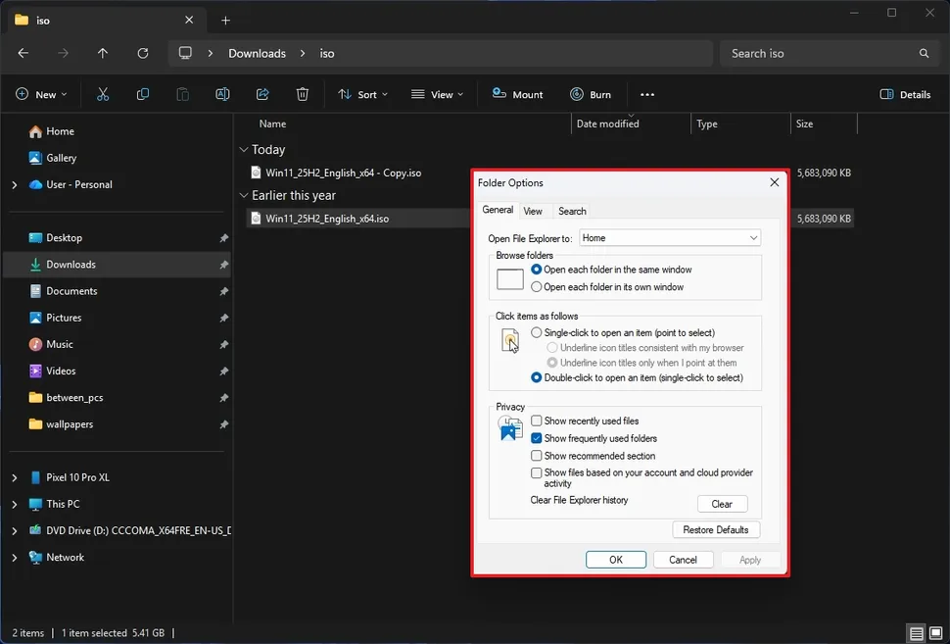950x644 pixels.
Task: Open the Search tab in Folder Options
Action: (x=572, y=211)
